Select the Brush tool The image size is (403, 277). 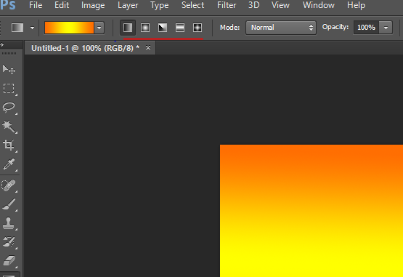pos(9,204)
